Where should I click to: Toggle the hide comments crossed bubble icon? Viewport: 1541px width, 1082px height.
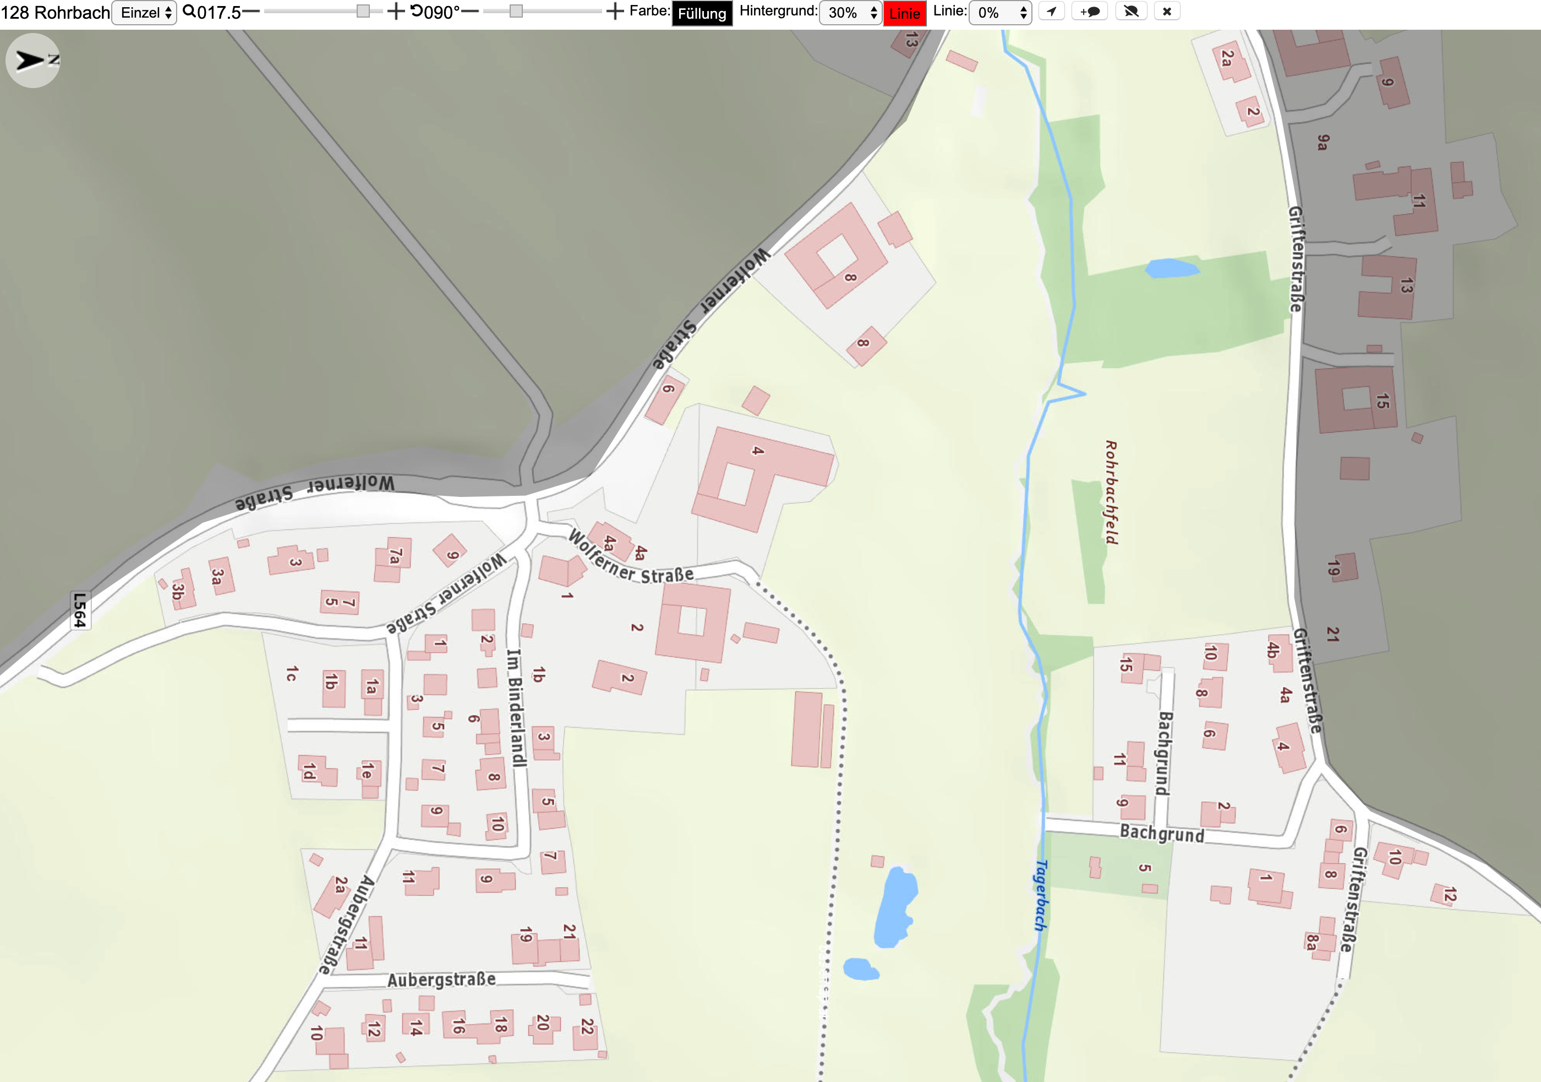(1132, 12)
